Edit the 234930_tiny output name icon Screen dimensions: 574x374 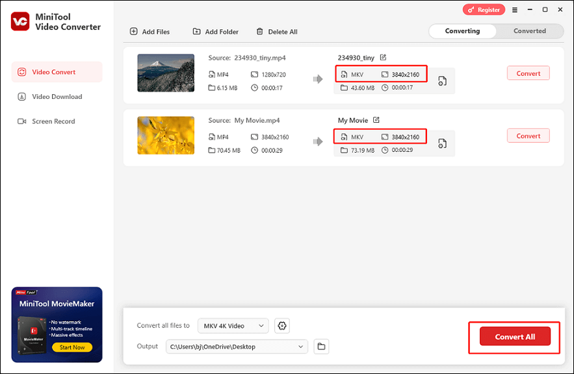[x=383, y=57]
